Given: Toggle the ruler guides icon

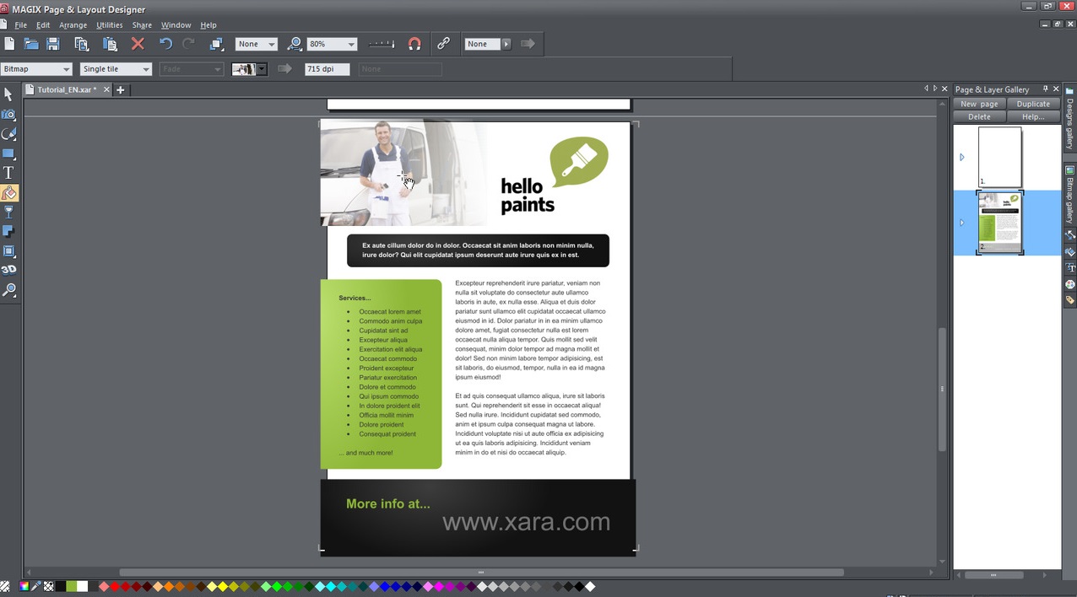Looking at the screenshot, I should coord(382,44).
